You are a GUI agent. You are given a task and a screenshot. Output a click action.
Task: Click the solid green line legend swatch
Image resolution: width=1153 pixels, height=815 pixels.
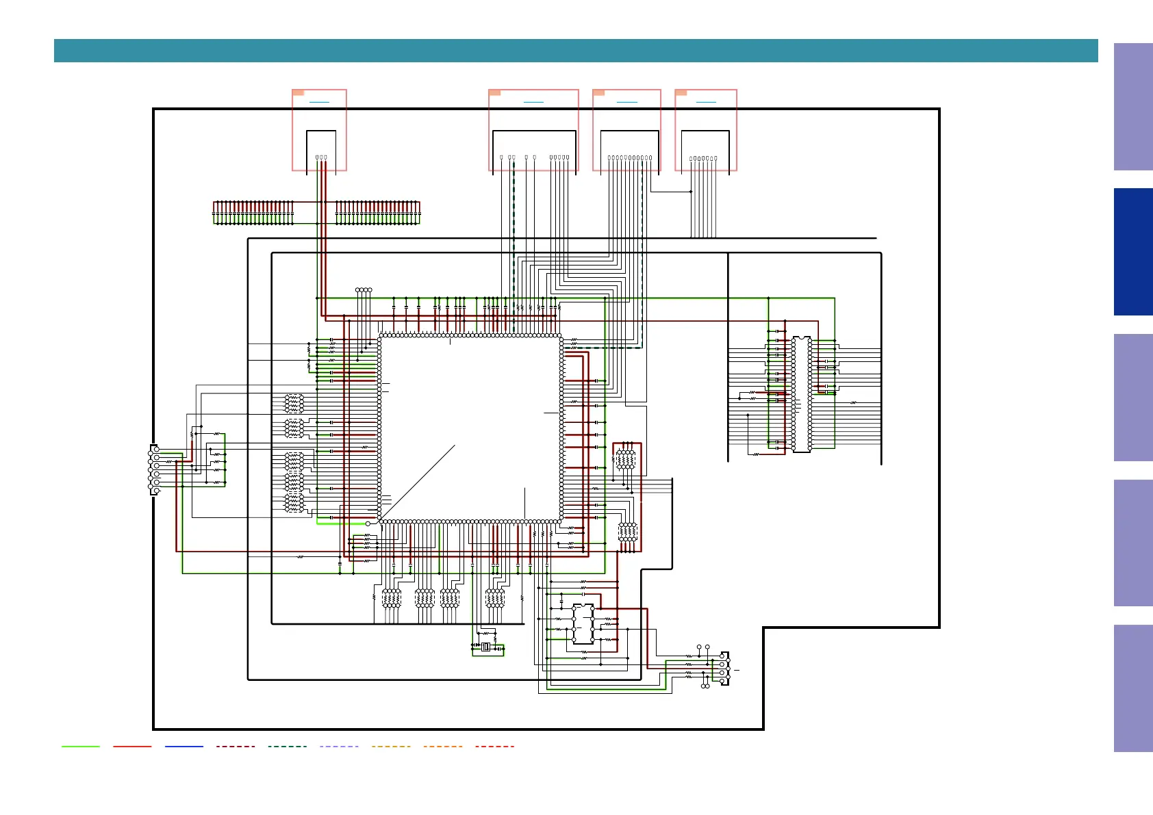(81, 747)
